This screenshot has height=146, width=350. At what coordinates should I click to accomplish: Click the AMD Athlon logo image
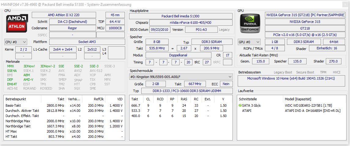pos(17,23)
